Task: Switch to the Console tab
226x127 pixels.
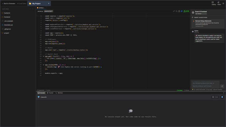Action: (41, 93)
